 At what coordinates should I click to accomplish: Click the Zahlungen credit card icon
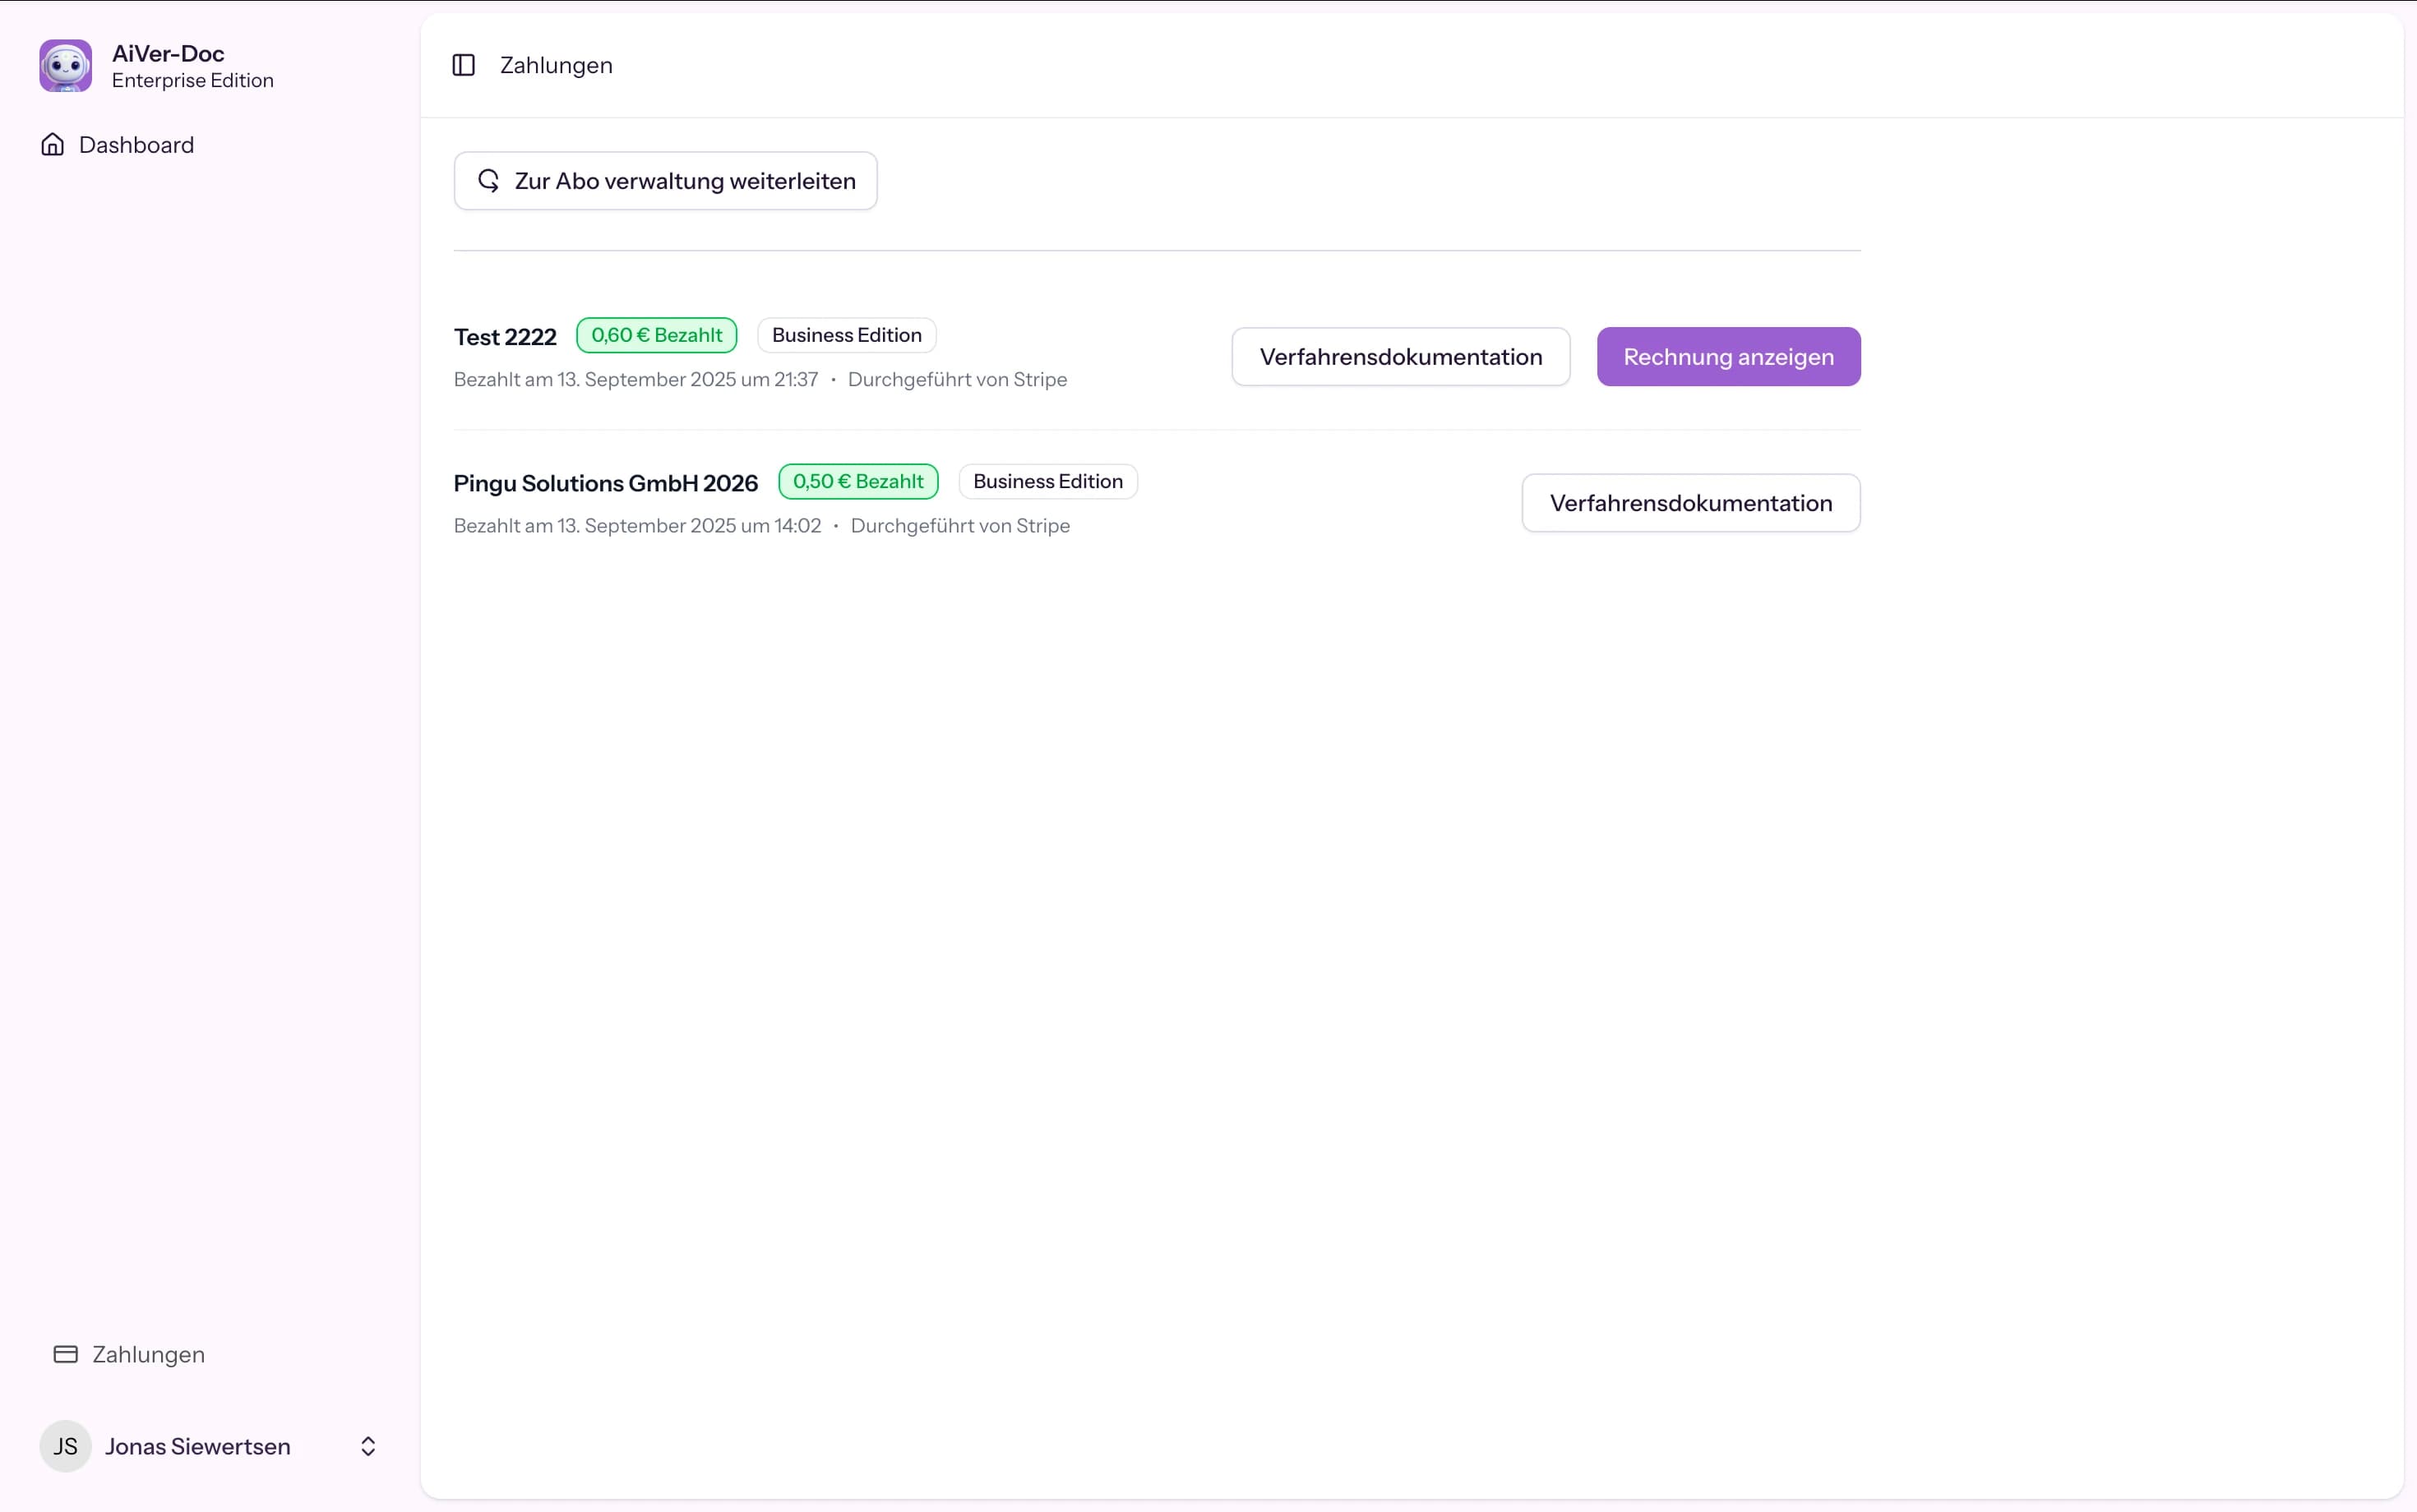click(x=66, y=1354)
